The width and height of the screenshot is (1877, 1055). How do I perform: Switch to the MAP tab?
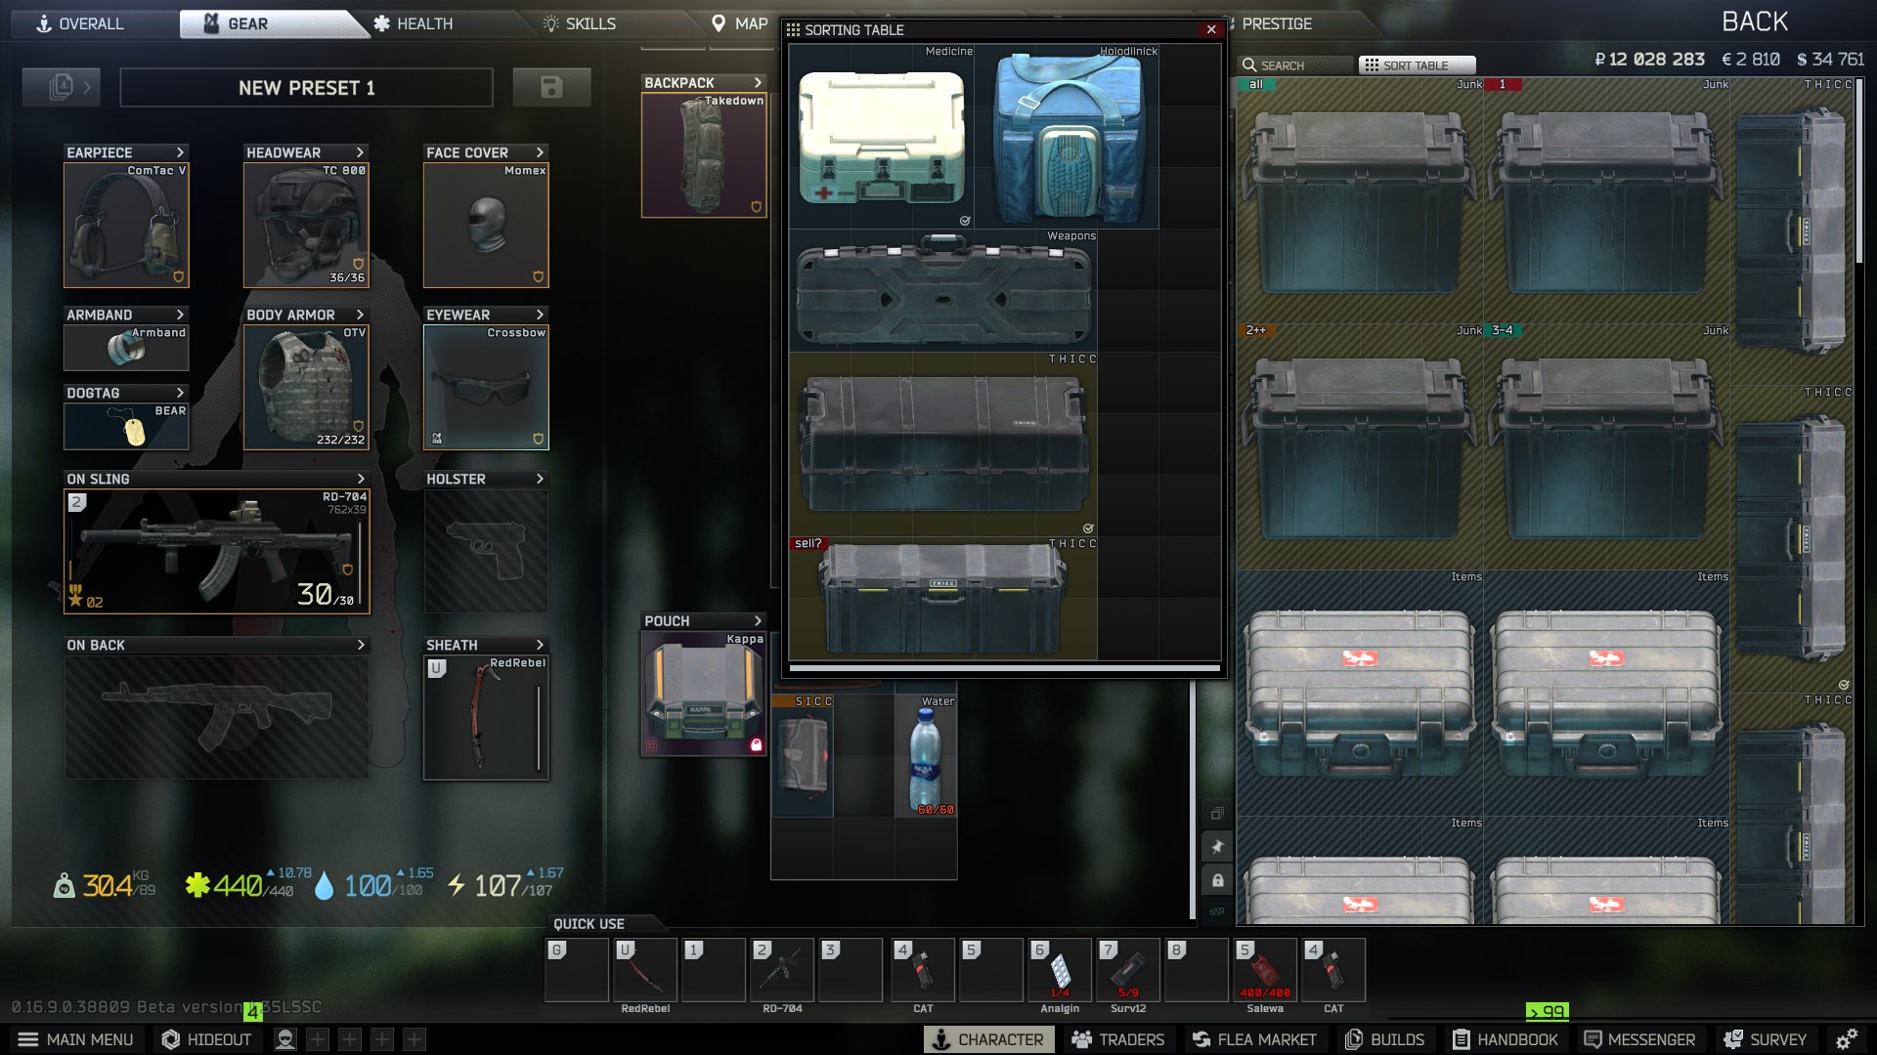(740, 23)
